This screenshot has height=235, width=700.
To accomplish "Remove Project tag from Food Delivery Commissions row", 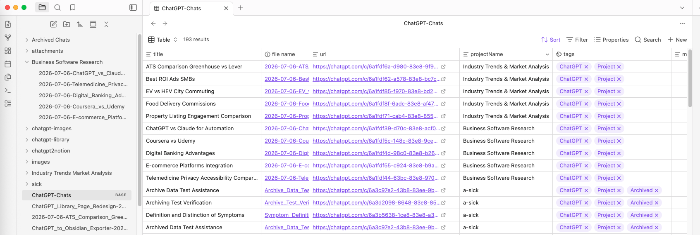I will click(x=619, y=104).
